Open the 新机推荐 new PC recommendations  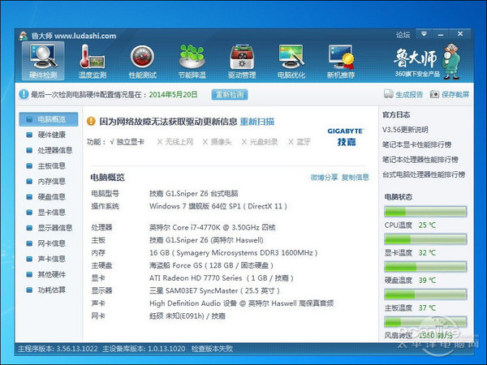340,62
